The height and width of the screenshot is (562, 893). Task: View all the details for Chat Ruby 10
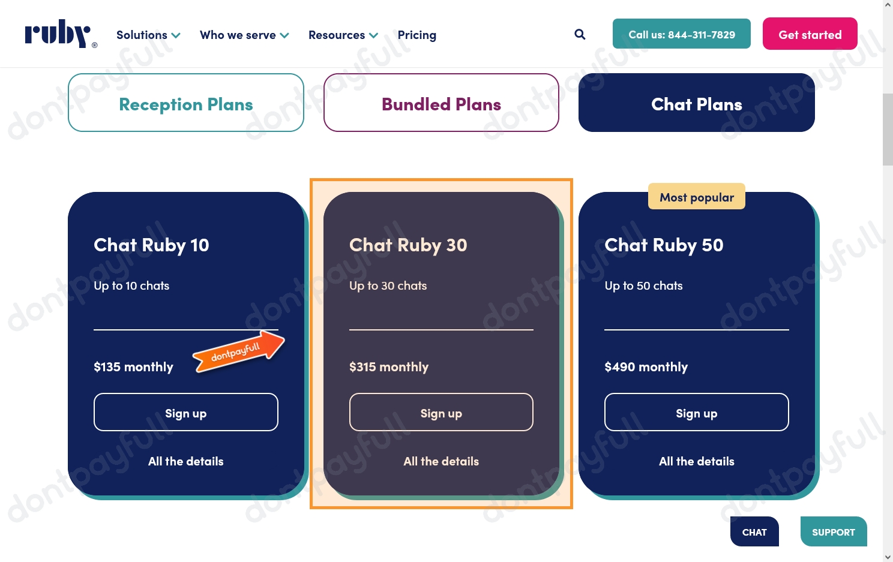(x=185, y=461)
